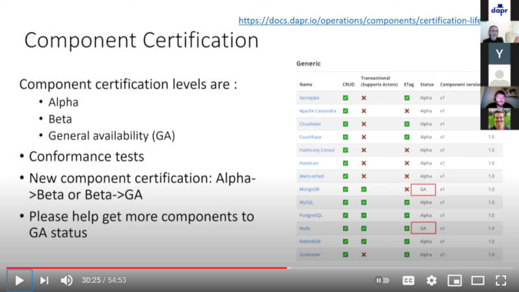
Task: Toggle autoplay switch
Action: [x=382, y=280]
